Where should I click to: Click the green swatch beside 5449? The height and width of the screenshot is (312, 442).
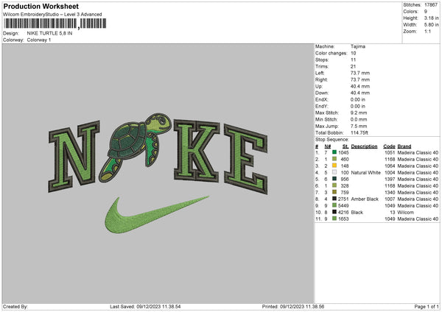click(334, 205)
